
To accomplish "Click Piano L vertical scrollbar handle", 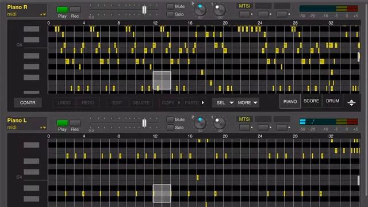I will pyautogui.click(x=359, y=180).
